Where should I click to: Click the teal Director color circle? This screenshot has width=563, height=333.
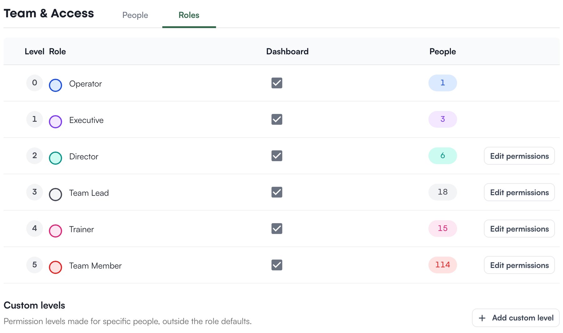[55, 158]
